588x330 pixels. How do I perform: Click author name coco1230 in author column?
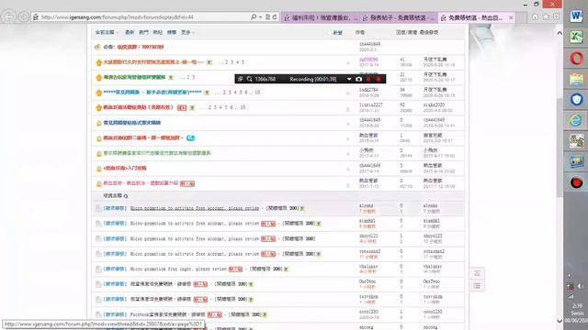[x=368, y=312]
